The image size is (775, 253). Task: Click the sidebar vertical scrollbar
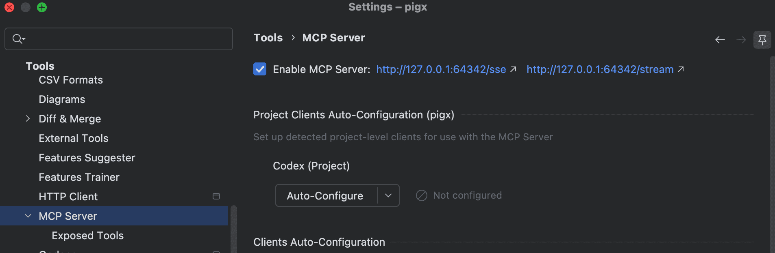coord(234,229)
